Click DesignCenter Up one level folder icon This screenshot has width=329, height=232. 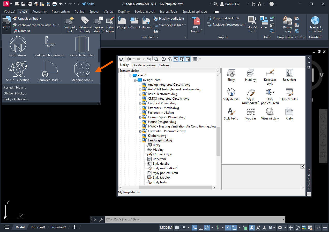tap(149, 59)
